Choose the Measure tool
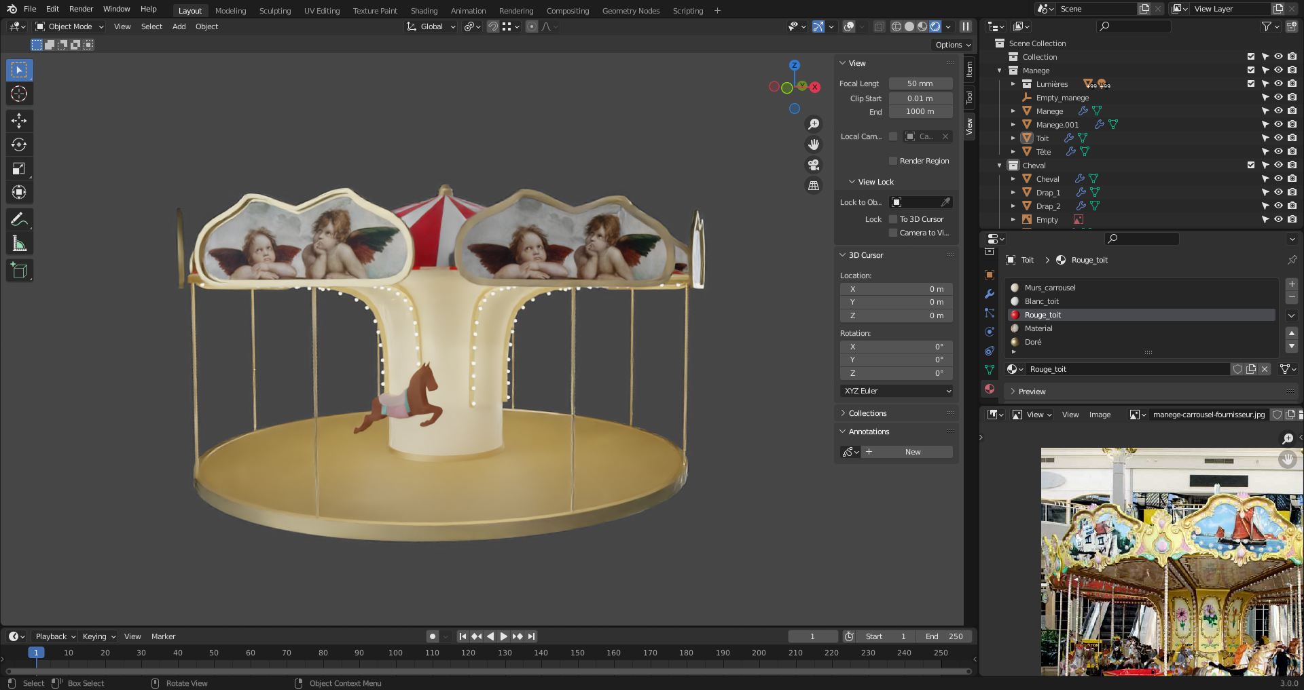The width and height of the screenshot is (1304, 690). point(19,244)
